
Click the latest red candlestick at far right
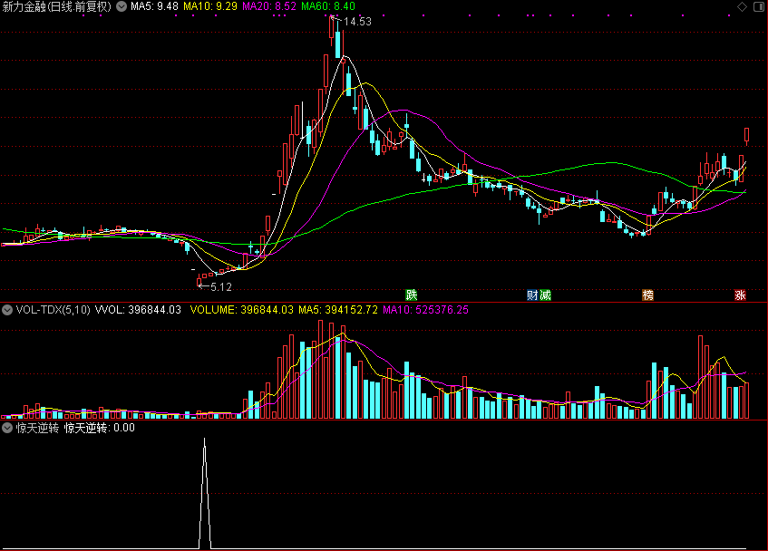tap(746, 137)
